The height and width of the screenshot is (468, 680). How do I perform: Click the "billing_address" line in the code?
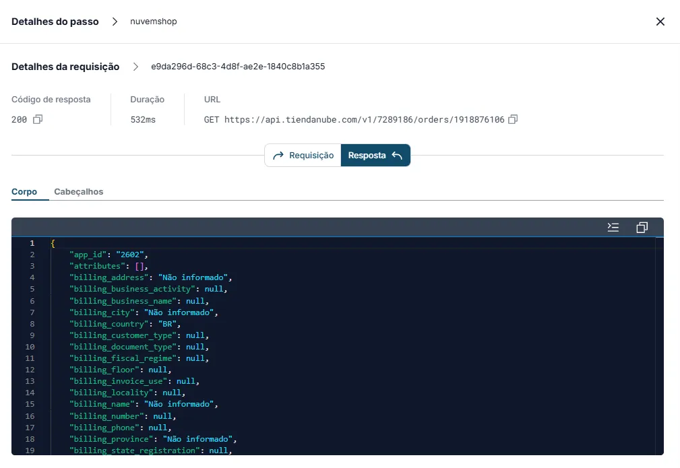point(150,277)
